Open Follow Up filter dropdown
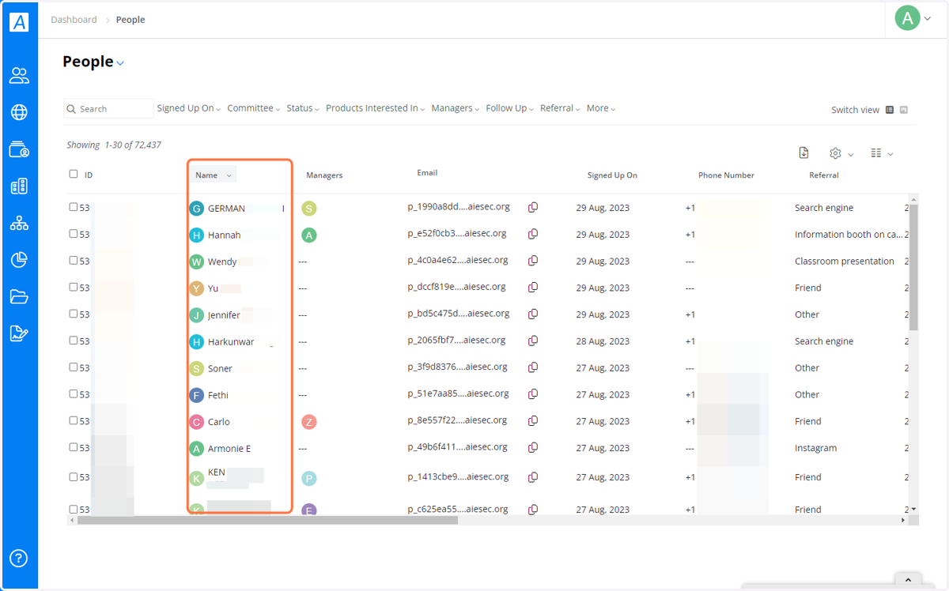This screenshot has height=591, width=949. pyautogui.click(x=510, y=108)
